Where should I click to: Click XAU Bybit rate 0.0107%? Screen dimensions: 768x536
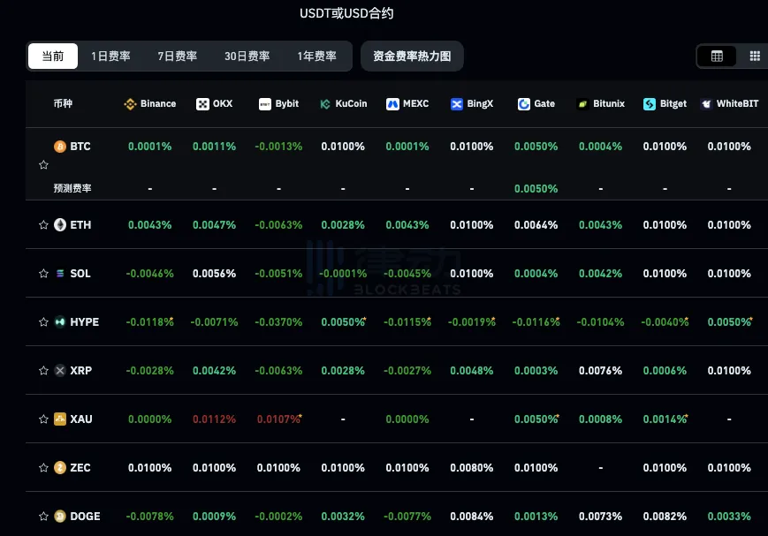tap(279, 419)
